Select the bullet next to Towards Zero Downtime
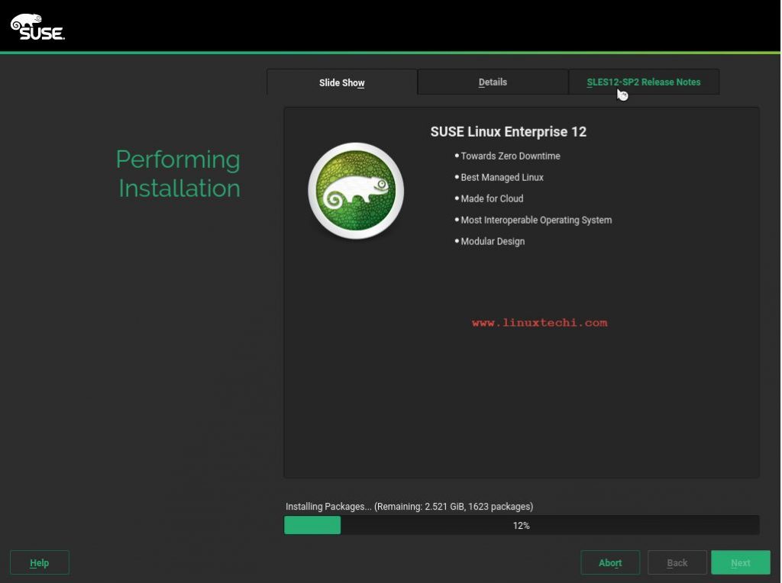The image size is (782, 583). pos(456,156)
